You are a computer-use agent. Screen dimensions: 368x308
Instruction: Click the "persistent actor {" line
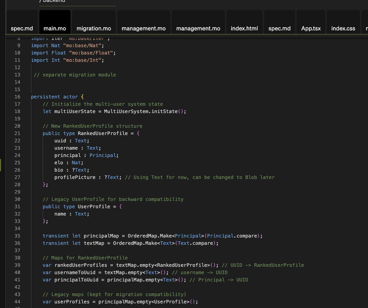pyautogui.click(x=57, y=97)
